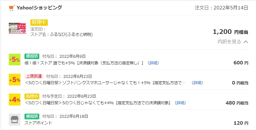The width and height of the screenshot is (256, 130).
Task: Click 獲得済 badge dated 2022年6月9日
Action: (x=32, y=56)
